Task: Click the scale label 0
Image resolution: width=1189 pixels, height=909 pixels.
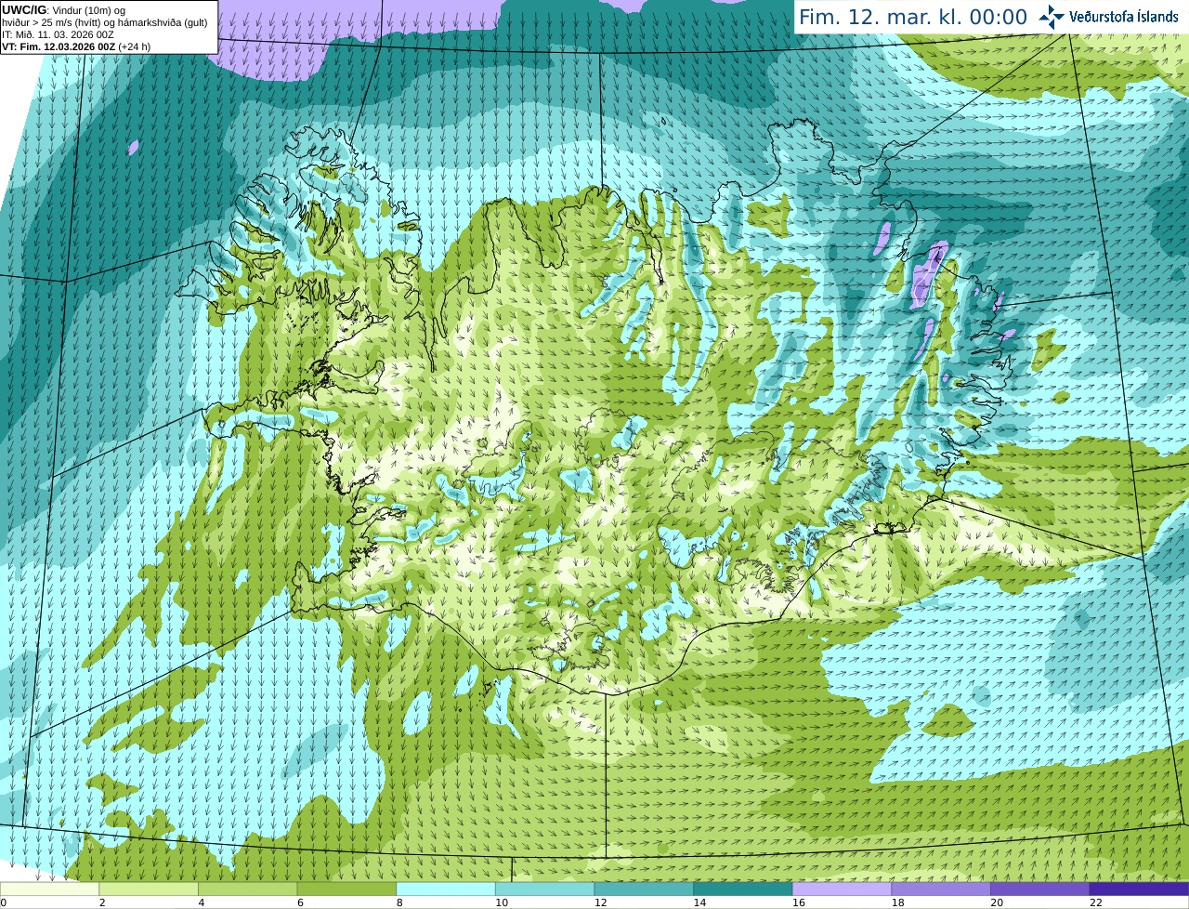Action: tap(4, 902)
